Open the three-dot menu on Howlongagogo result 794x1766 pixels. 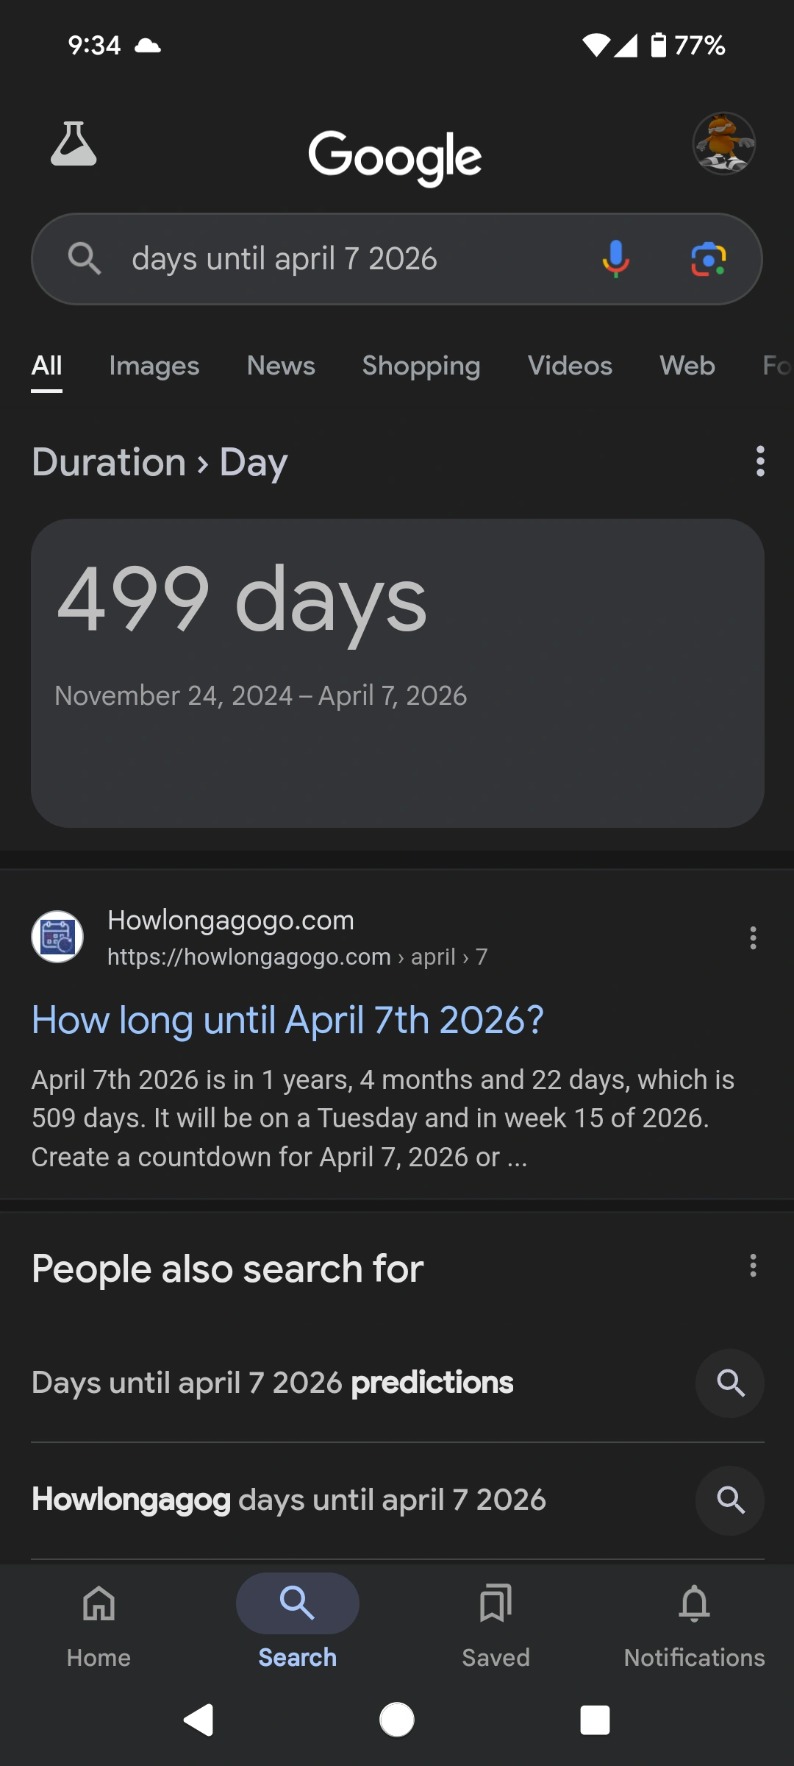[753, 937]
